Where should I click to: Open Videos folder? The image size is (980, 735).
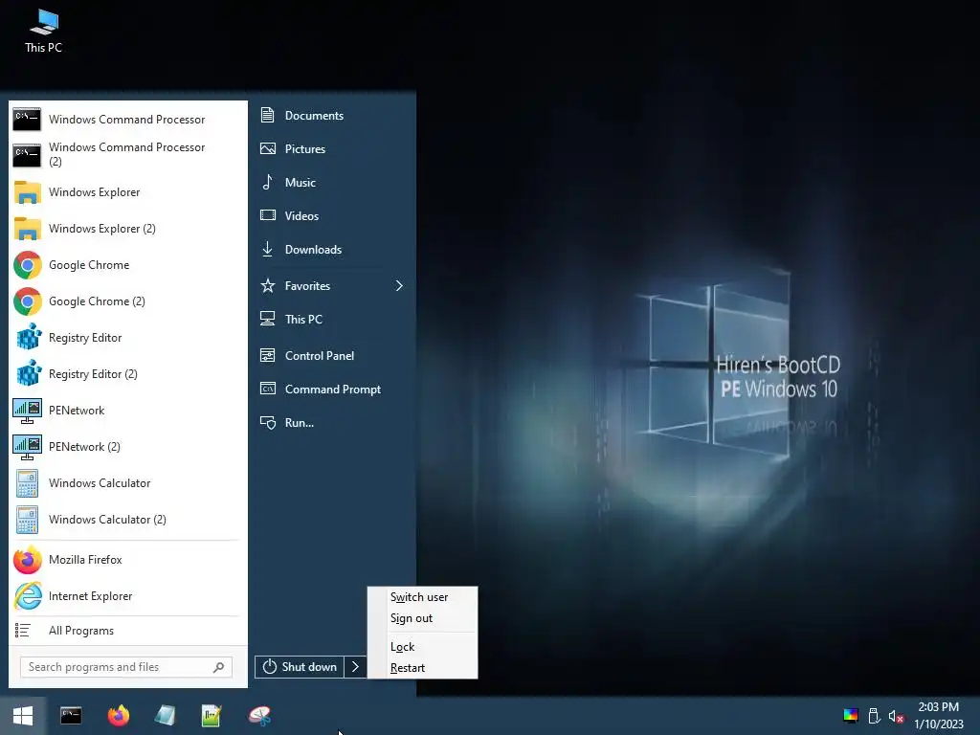(x=332, y=215)
